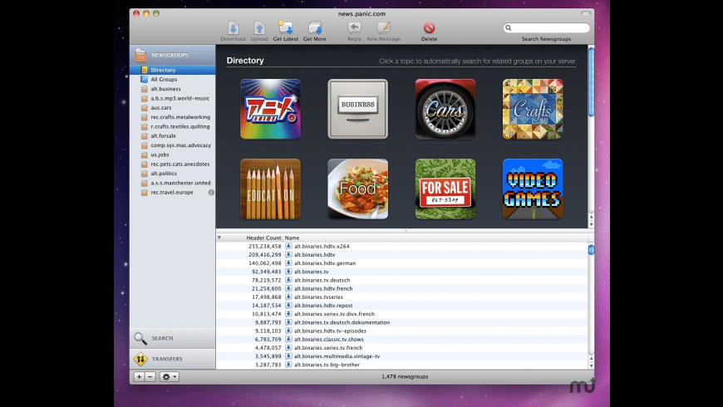Click the Search Newsgroups input field
Image resolution: width=723 pixels, height=407 pixels.
(x=545, y=28)
